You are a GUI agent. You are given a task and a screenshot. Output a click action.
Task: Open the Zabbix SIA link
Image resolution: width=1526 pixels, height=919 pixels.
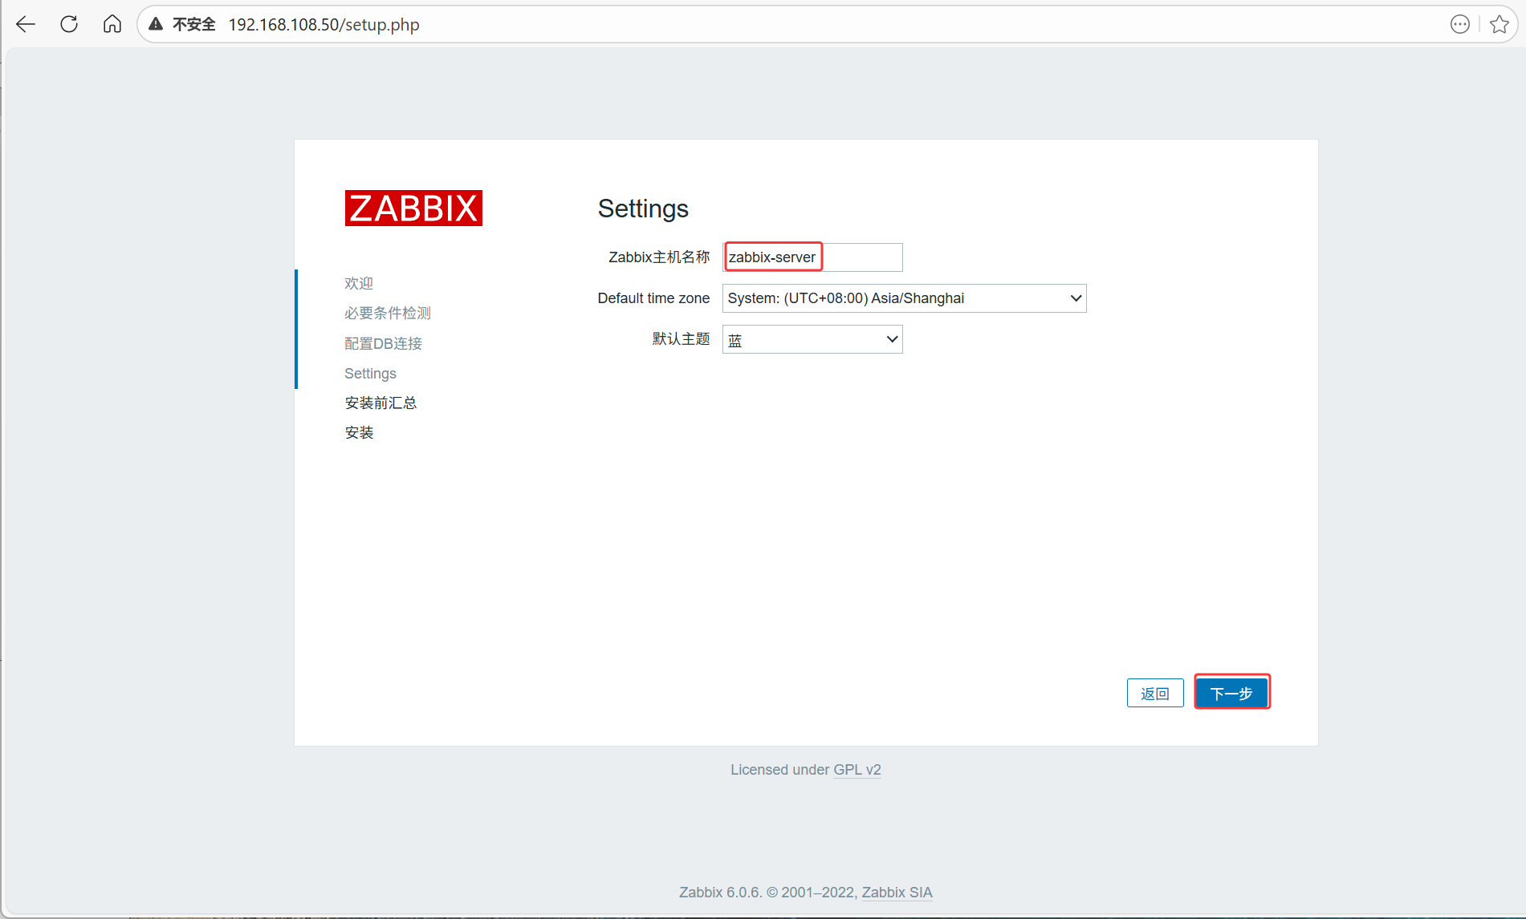pyautogui.click(x=897, y=893)
